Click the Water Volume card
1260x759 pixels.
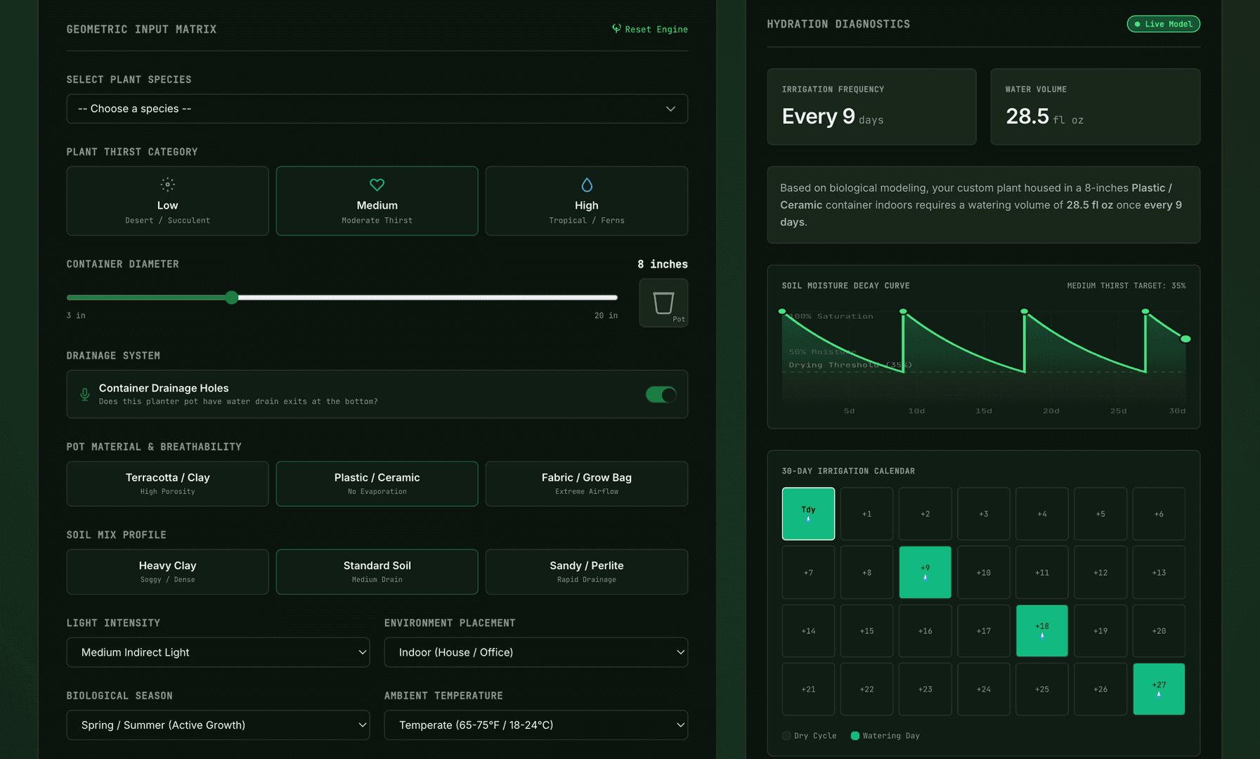pyautogui.click(x=1095, y=107)
